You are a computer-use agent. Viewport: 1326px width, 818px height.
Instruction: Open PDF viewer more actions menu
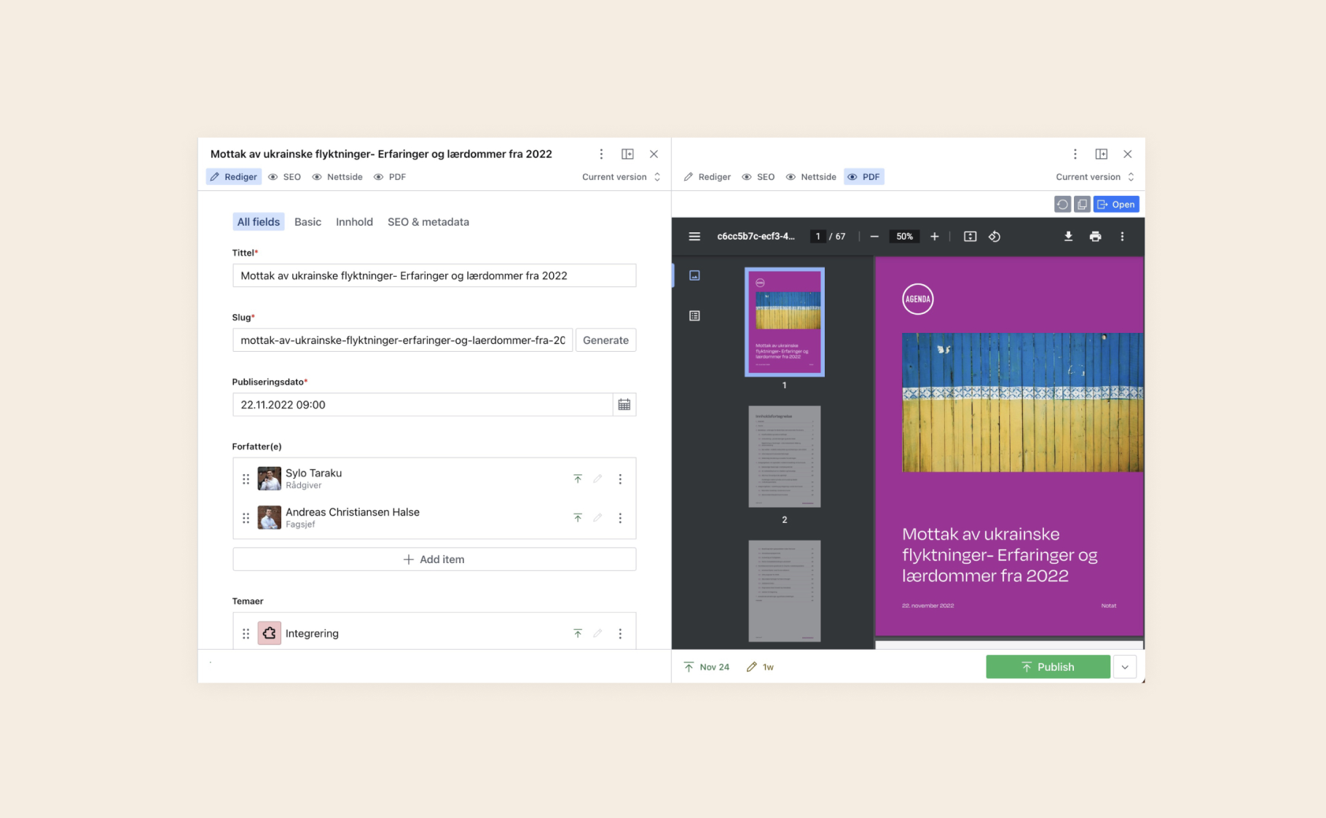tap(1122, 236)
